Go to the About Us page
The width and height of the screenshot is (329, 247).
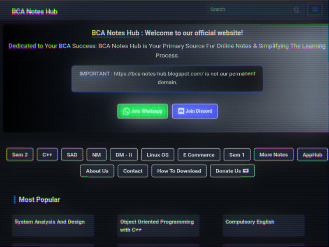[x=97, y=171]
